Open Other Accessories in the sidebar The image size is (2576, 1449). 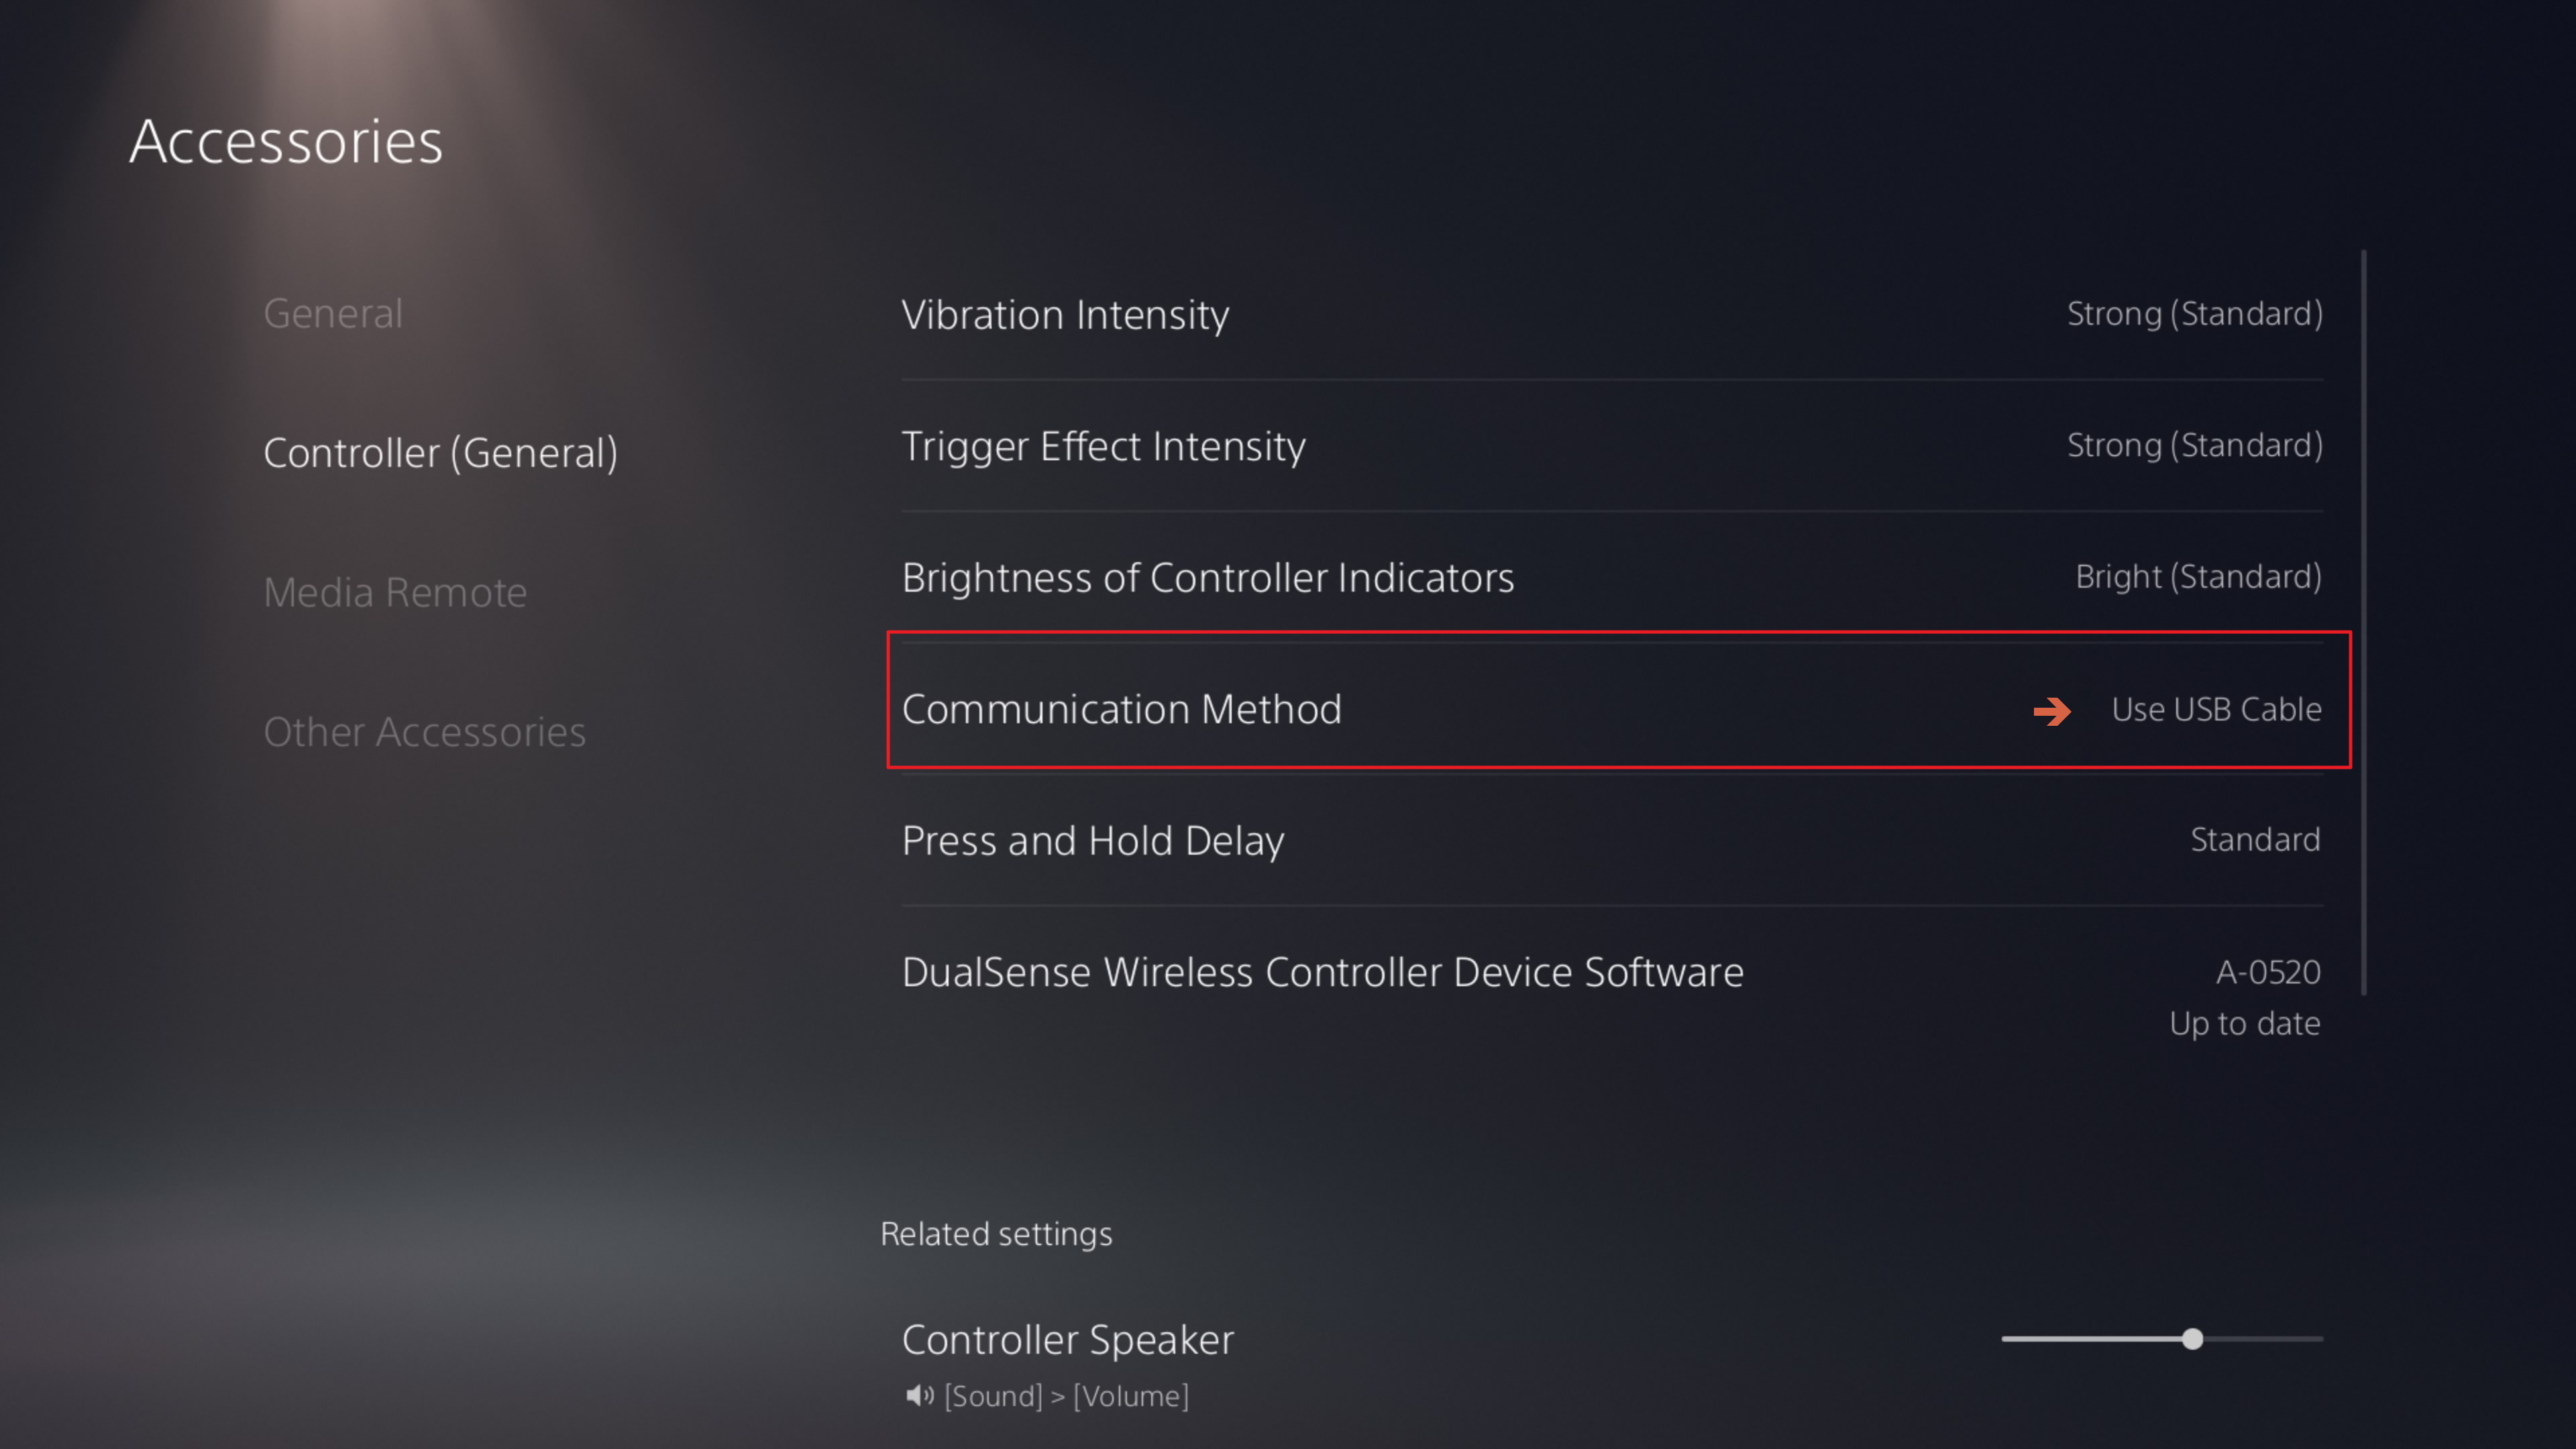[425, 732]
